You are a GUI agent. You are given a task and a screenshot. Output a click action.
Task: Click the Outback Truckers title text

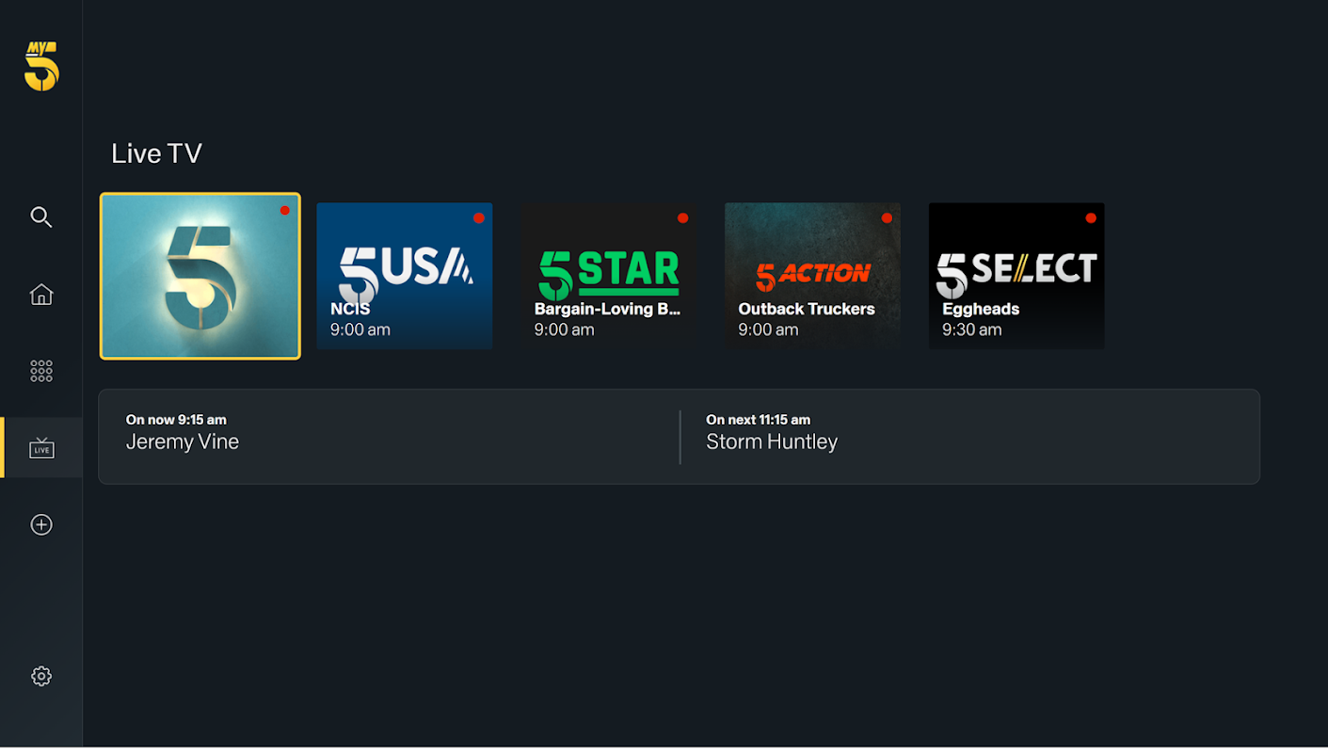click(x=807, y=309)
